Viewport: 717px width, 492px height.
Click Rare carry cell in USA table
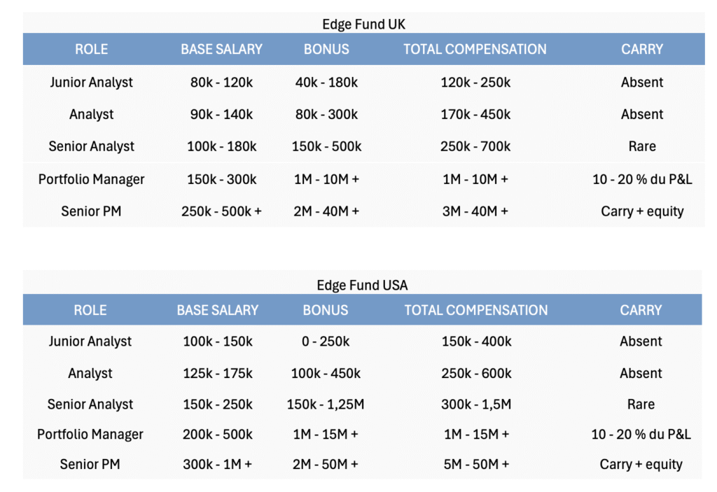[x=641, y=405]
